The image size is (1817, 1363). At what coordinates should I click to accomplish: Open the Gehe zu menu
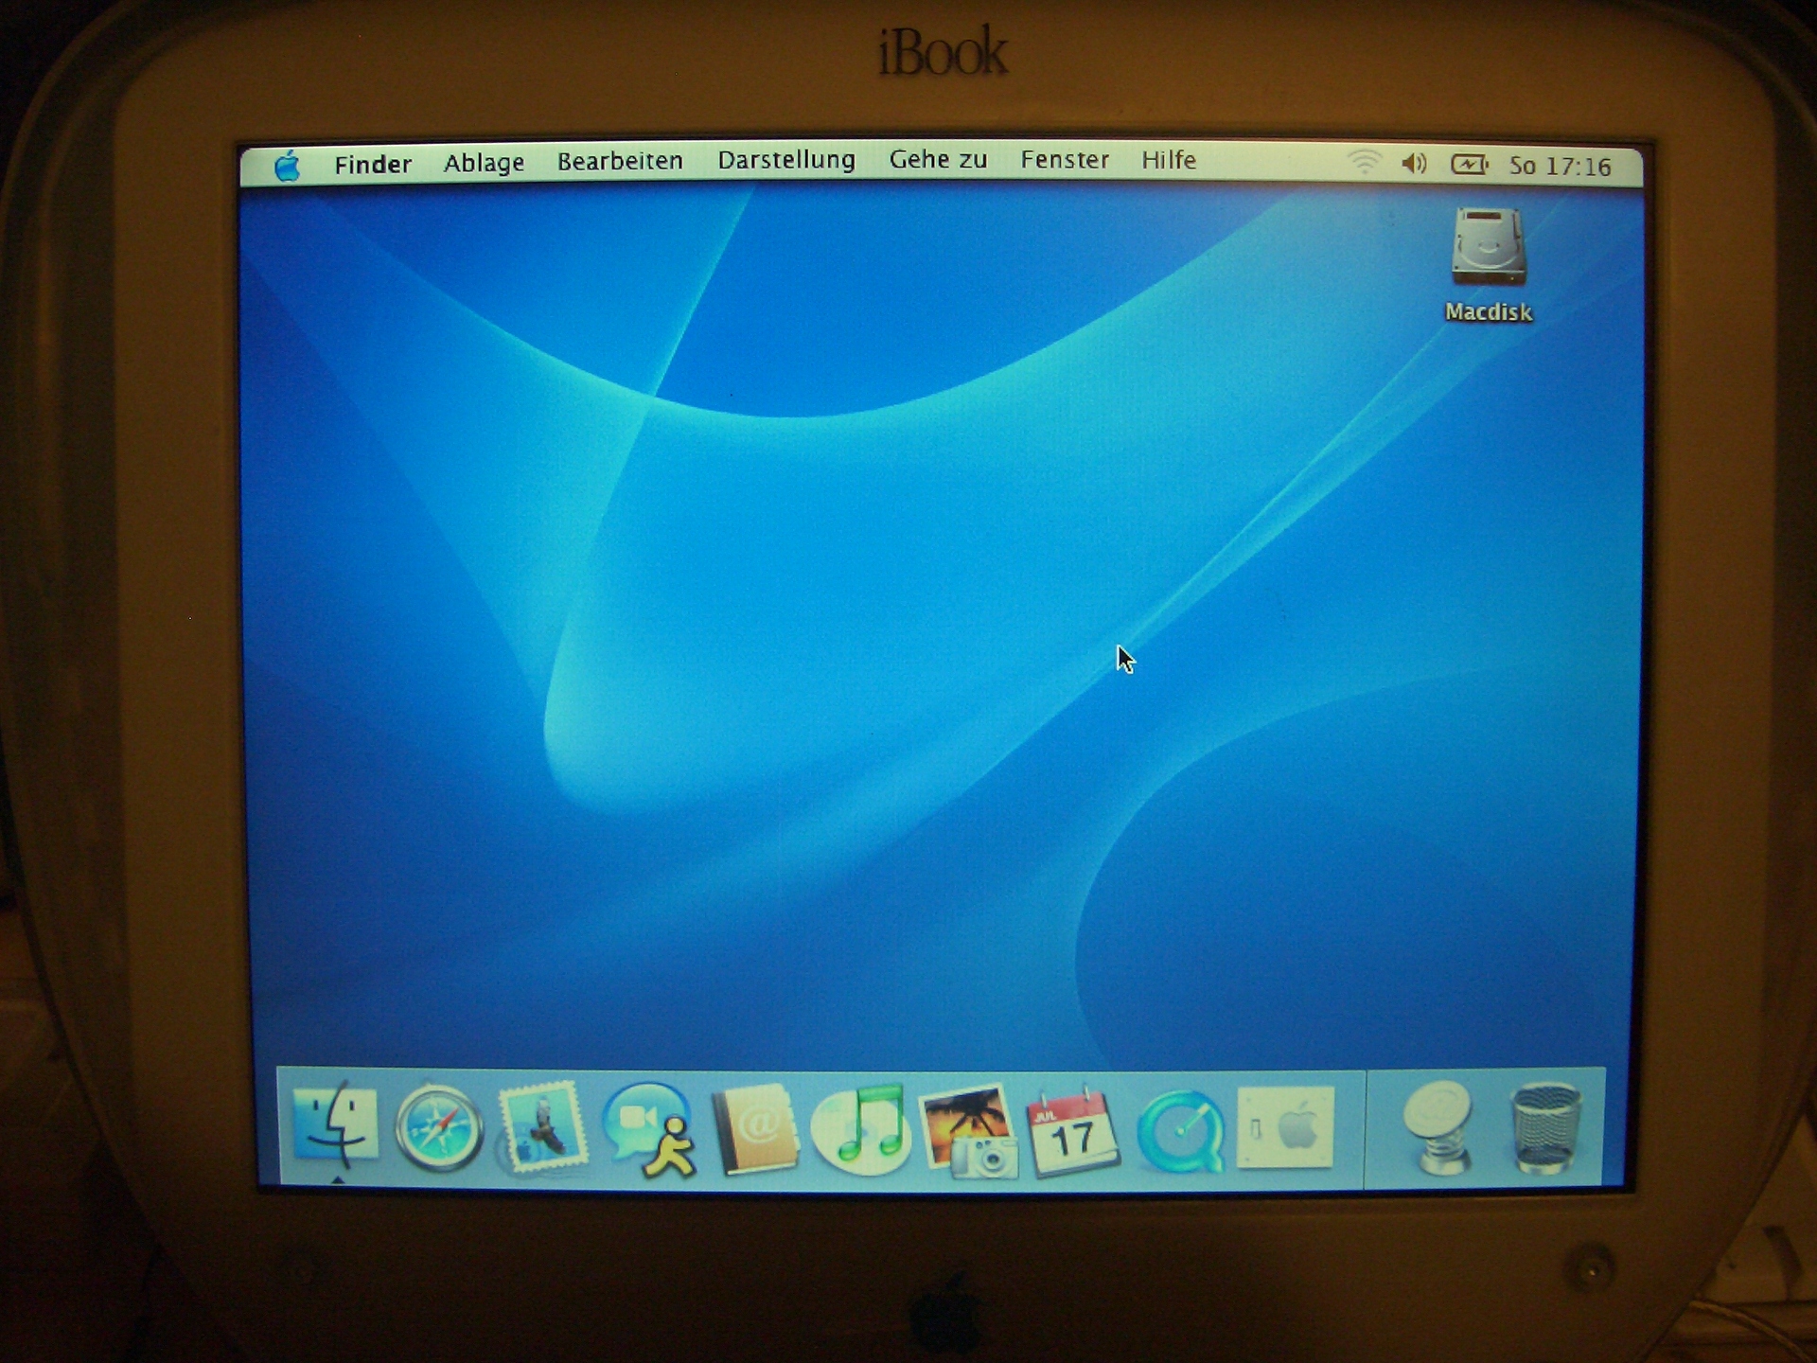point(937,160)
